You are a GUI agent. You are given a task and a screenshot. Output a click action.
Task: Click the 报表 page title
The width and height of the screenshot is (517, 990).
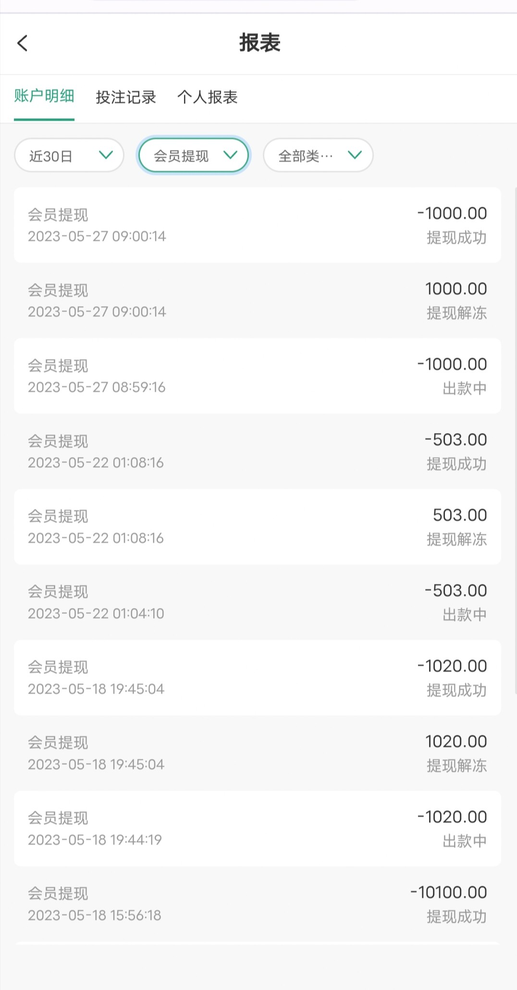(259, 43)
